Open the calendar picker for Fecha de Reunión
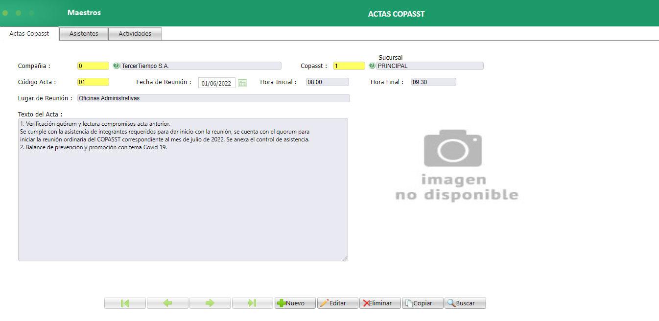Viewport: 659px width, 321px height. pyautogui.click(x=242, y=83)
